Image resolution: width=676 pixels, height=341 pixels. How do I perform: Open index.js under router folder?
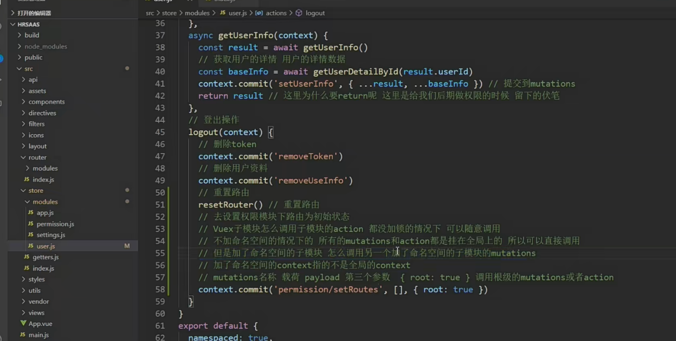(43, 179)
